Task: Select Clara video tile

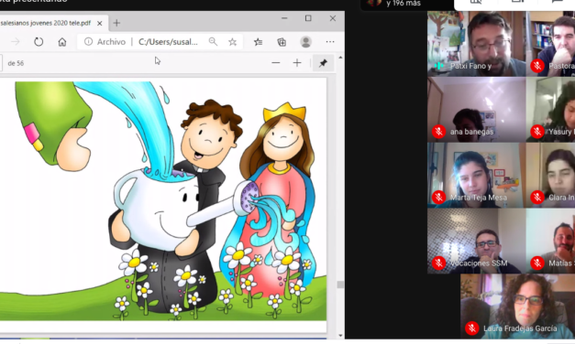Action: [x=550, y=176]
